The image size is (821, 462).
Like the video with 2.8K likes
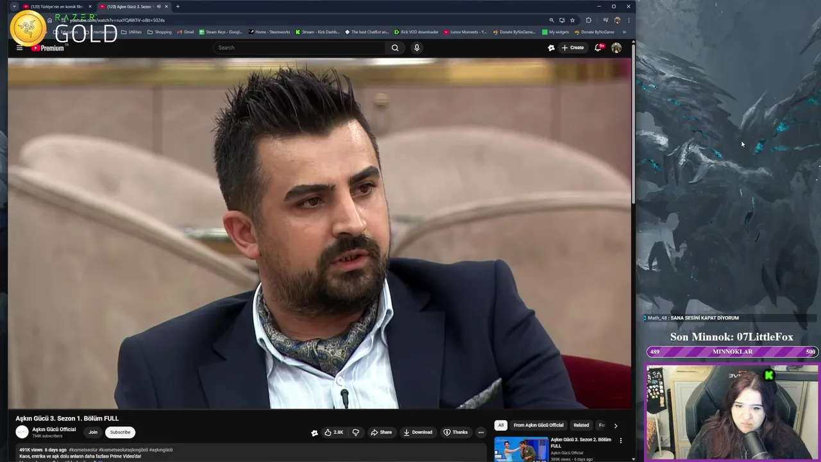coord(334,432)
